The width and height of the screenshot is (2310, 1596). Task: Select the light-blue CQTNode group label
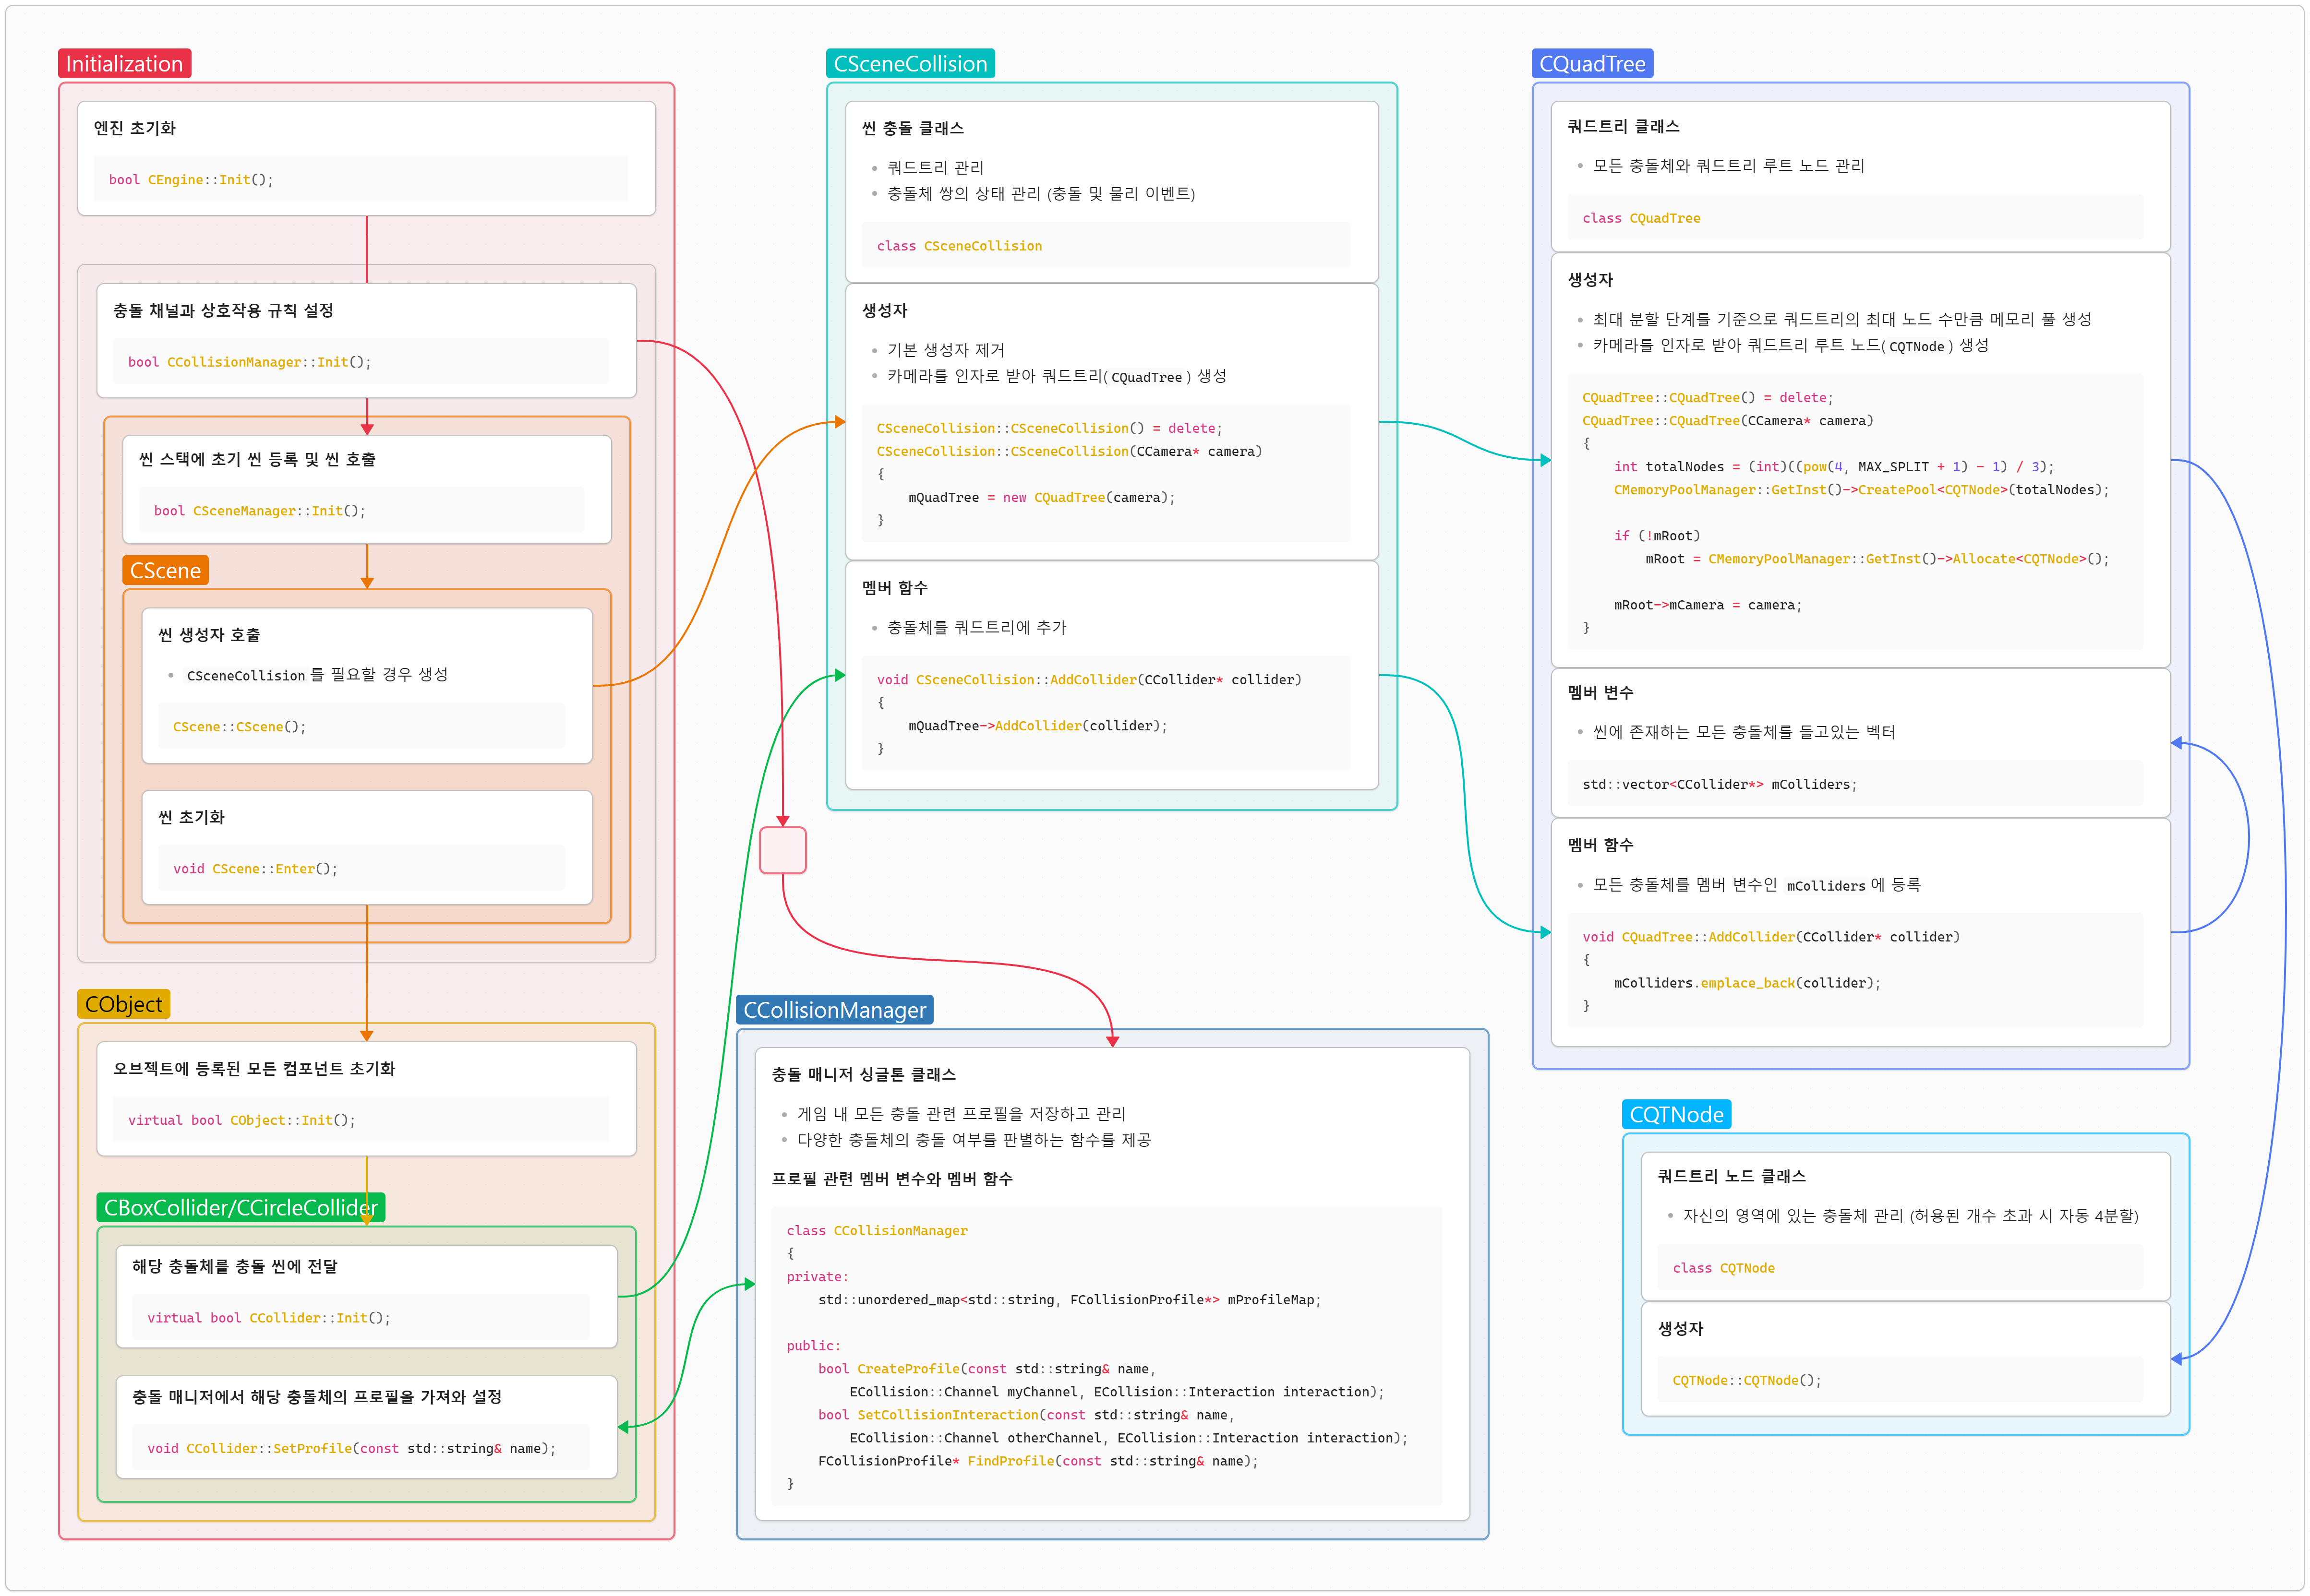click(x=1676, y=1115)
